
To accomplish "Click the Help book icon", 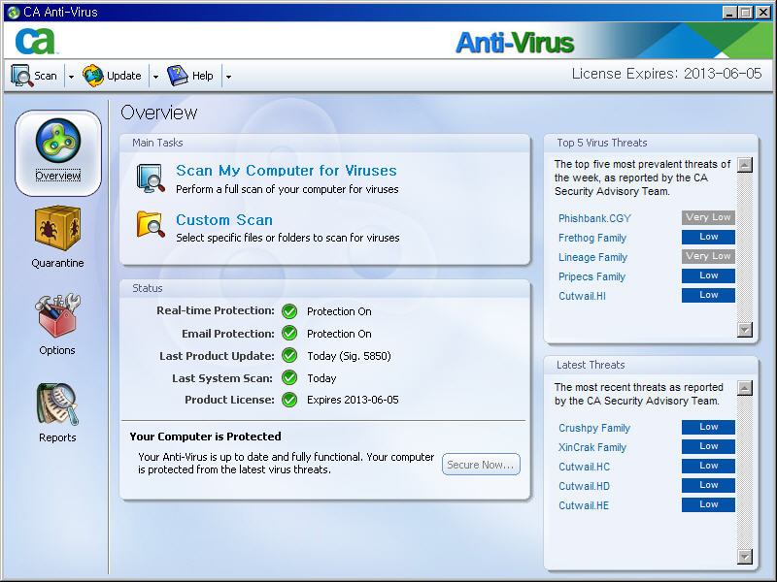I will [x=178, y=76].
